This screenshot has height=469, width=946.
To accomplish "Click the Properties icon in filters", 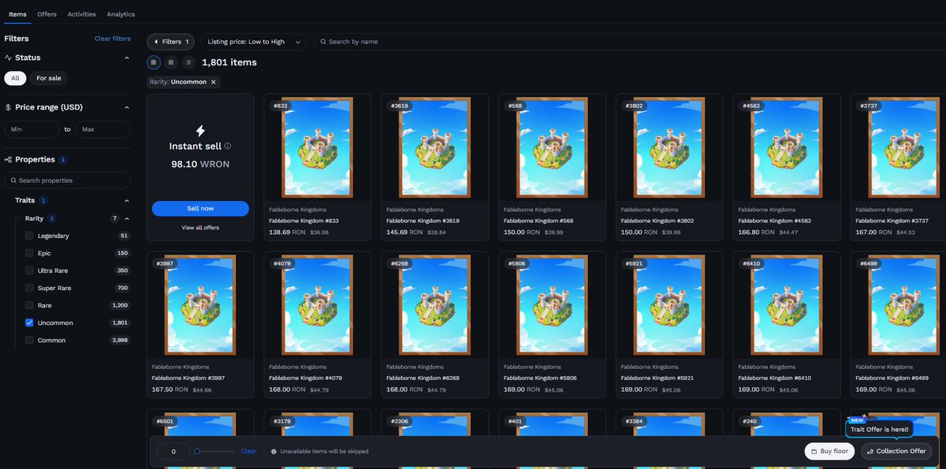I will 8,159.
